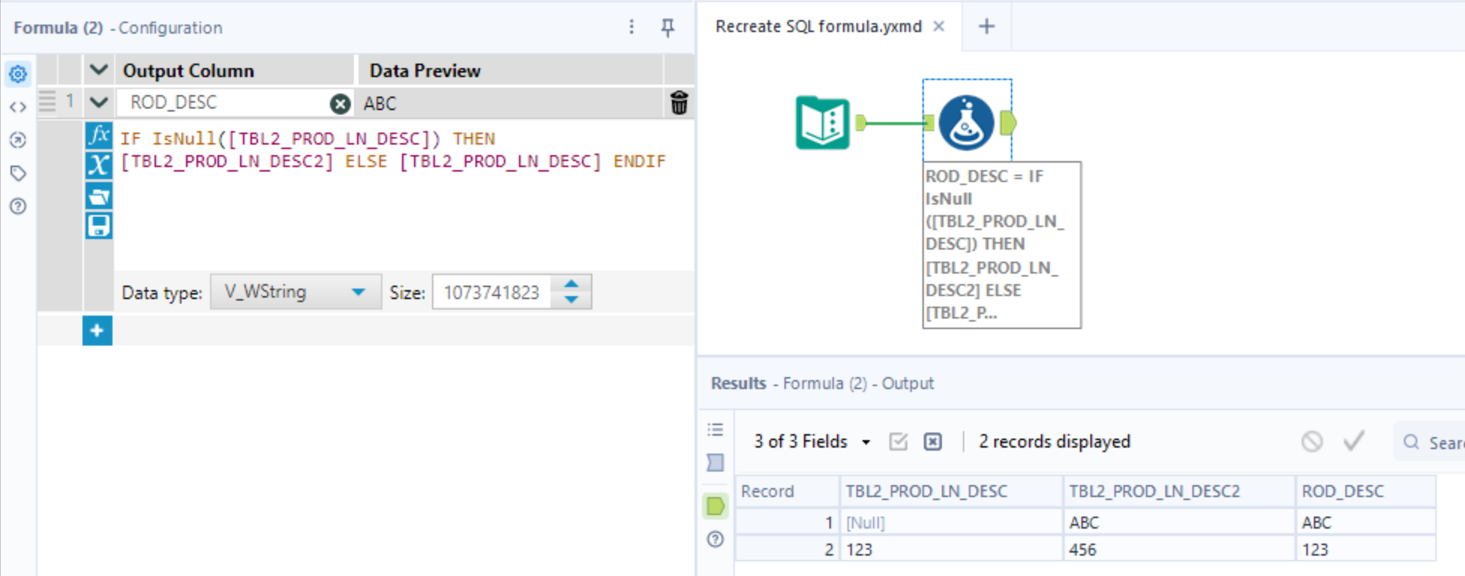Select the Formula flask tool on canvas

tap(966, 123)
